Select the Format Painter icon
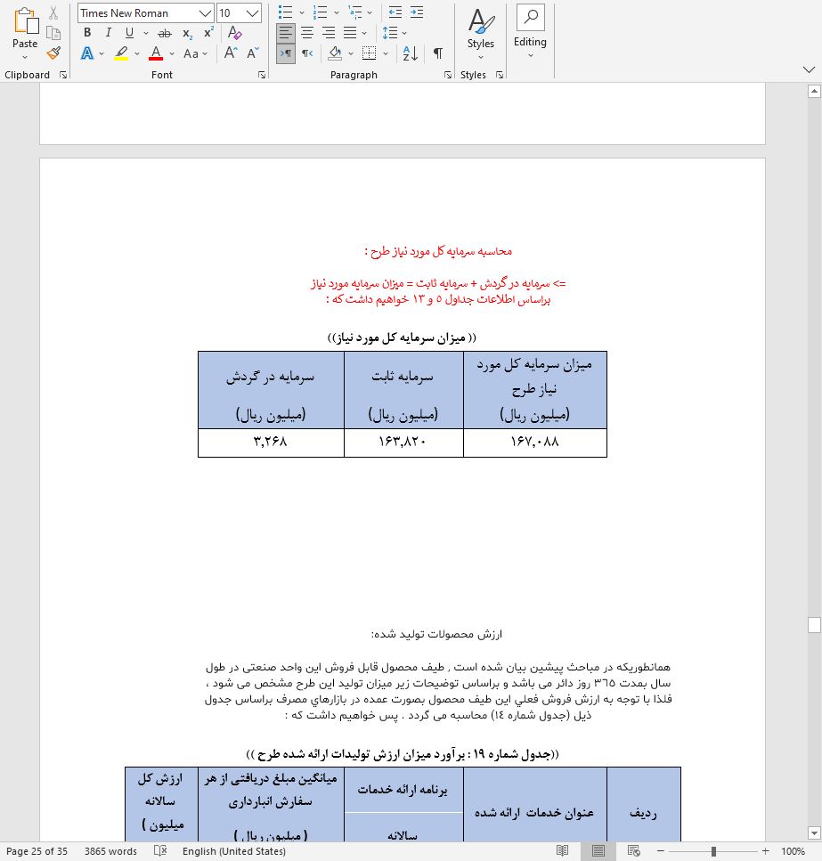Image resolution: width=822 pixels, height=861 pixels. pos(53,53)
